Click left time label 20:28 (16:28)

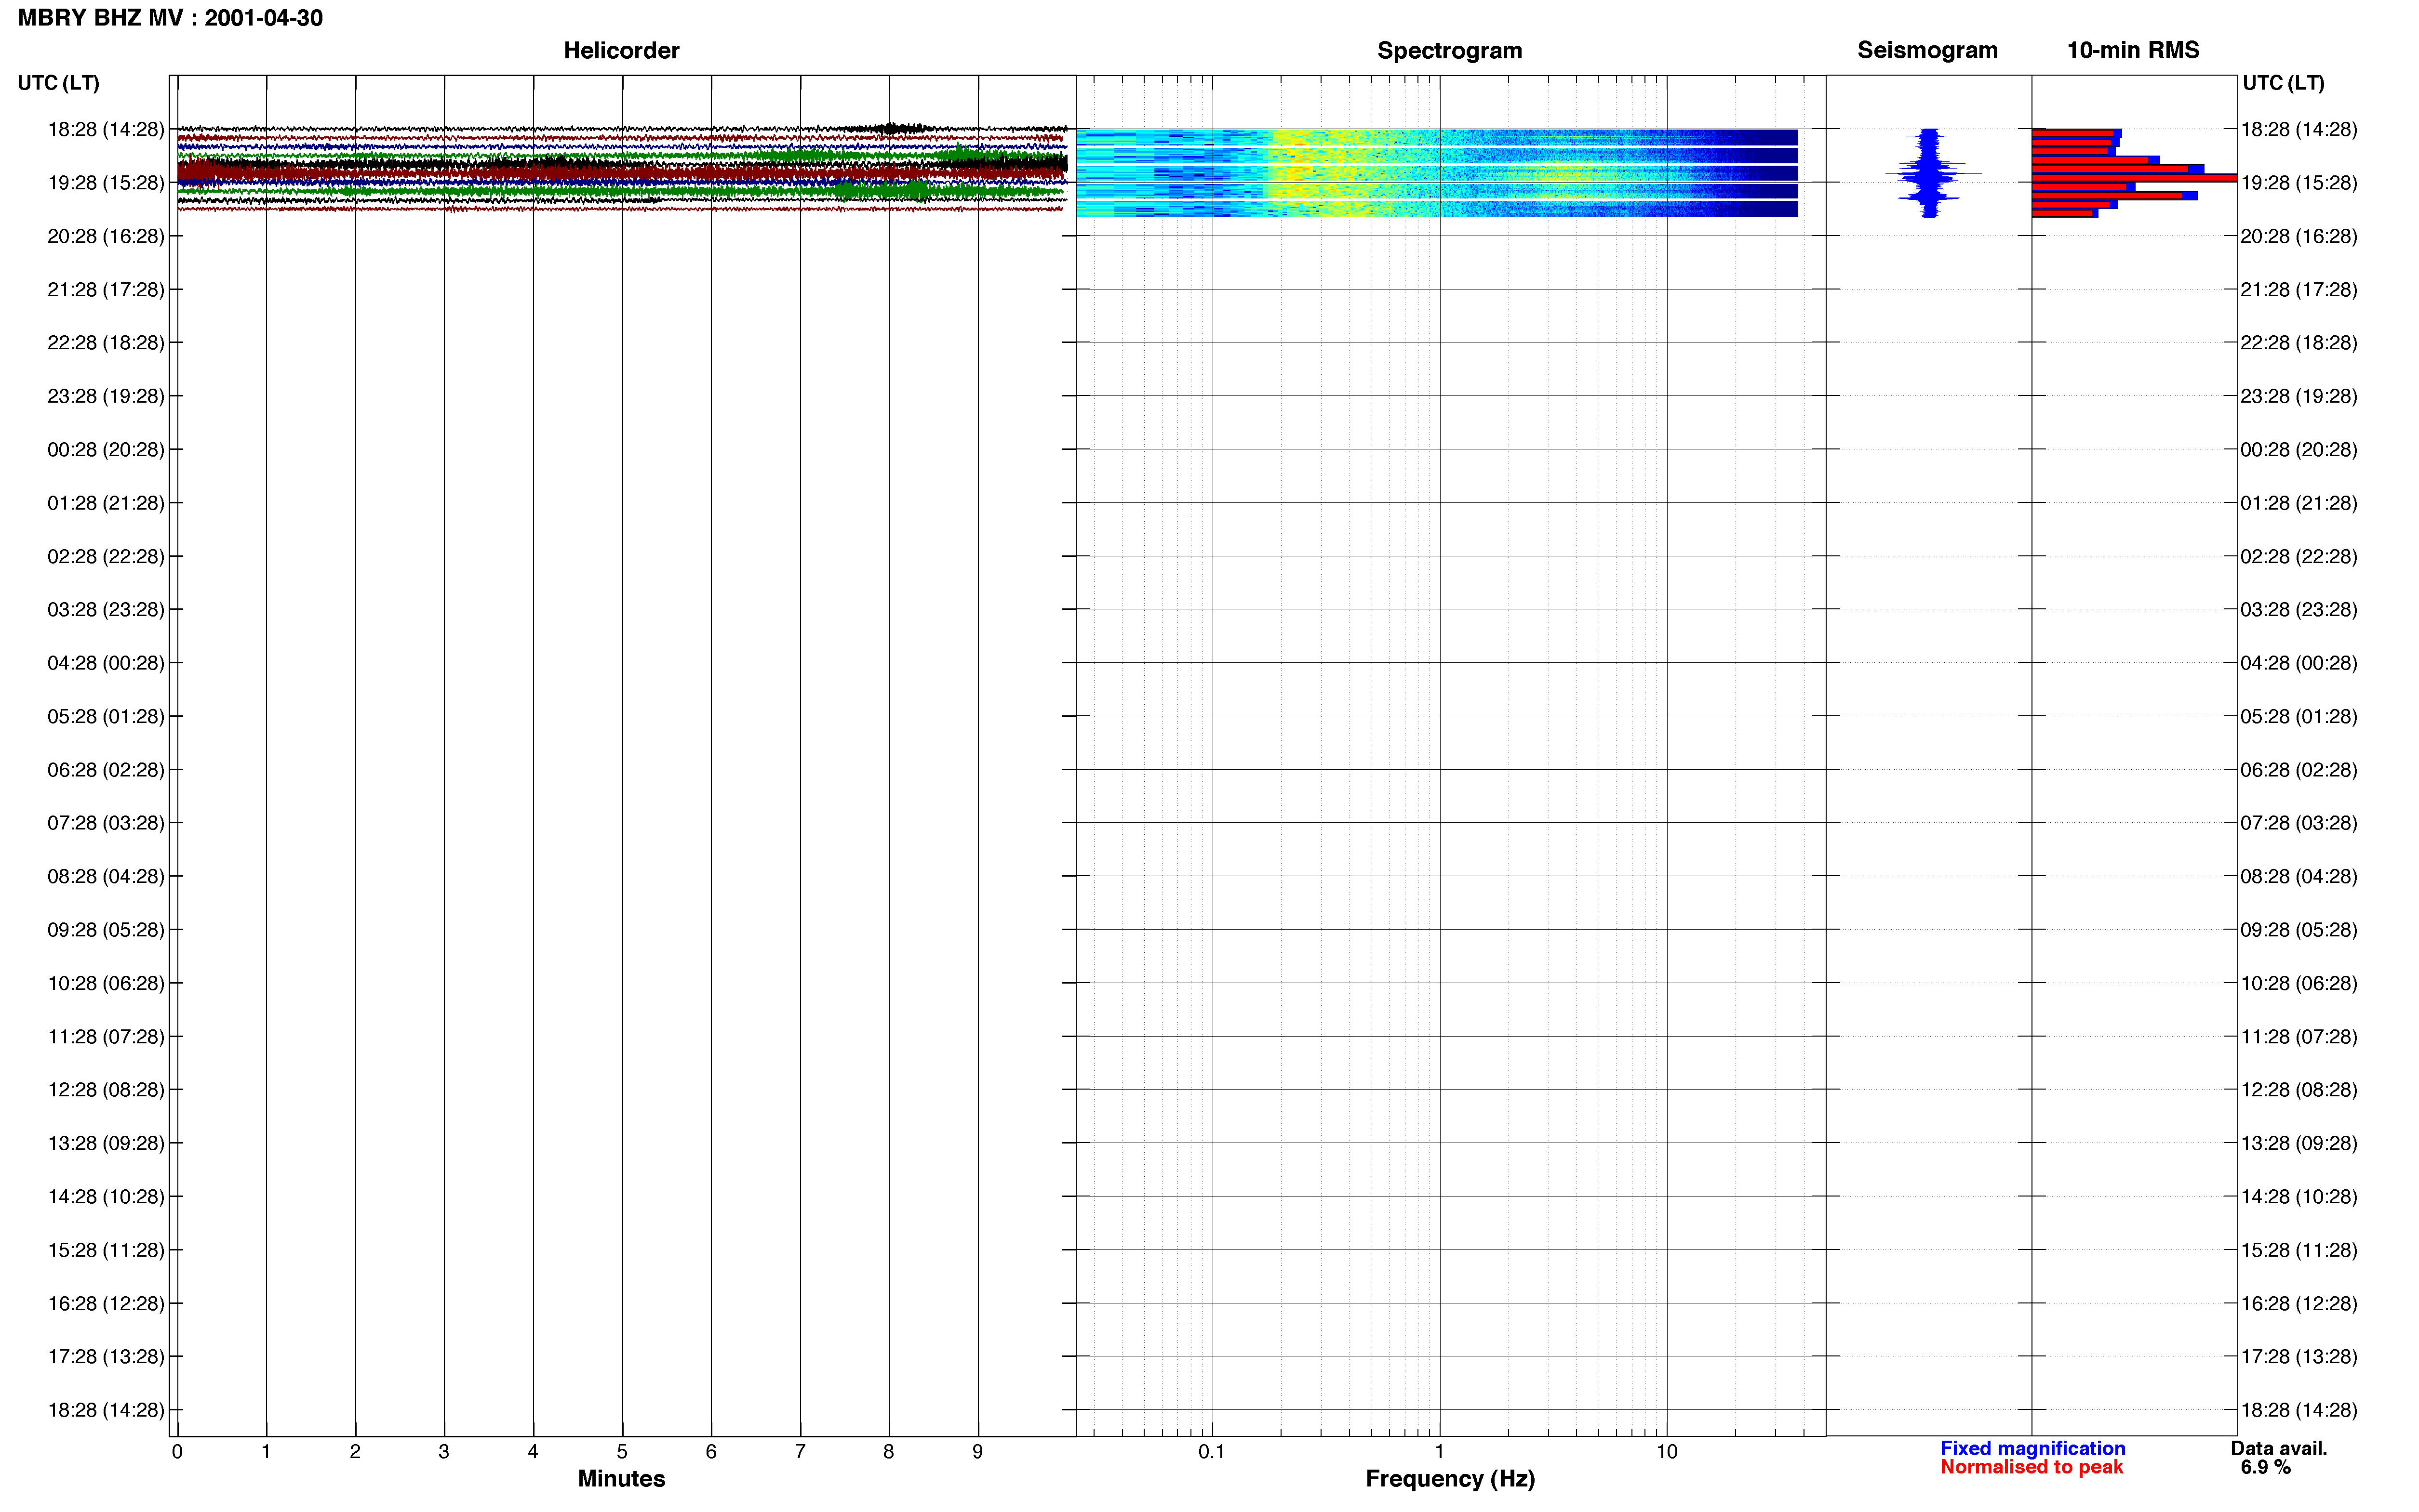tap(105, 236)
